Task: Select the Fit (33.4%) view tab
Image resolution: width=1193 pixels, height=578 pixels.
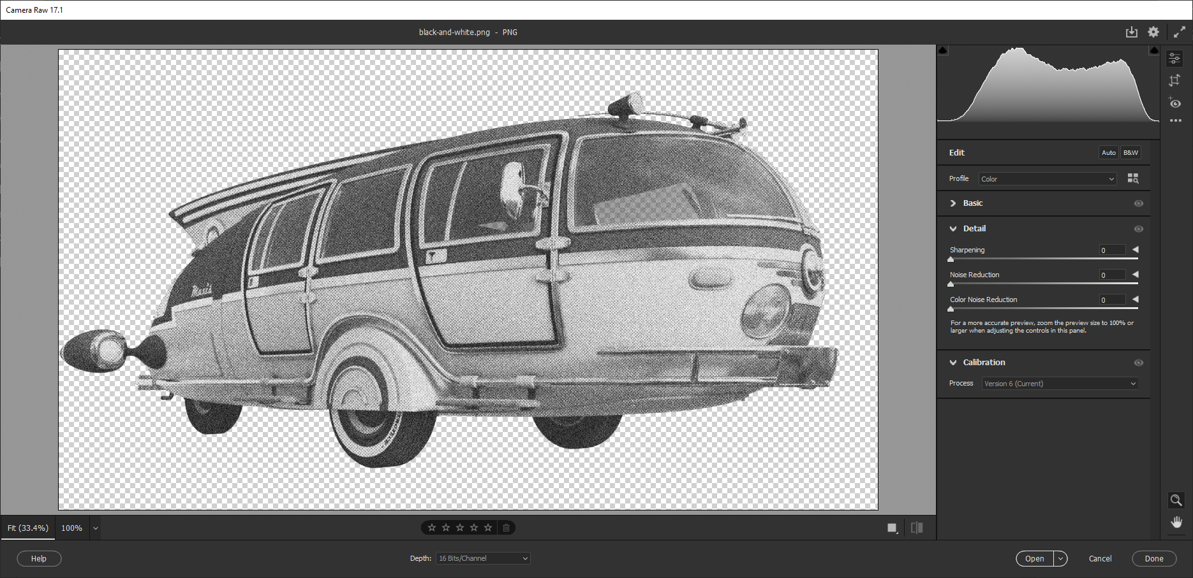Action: (x=27, y=528)
